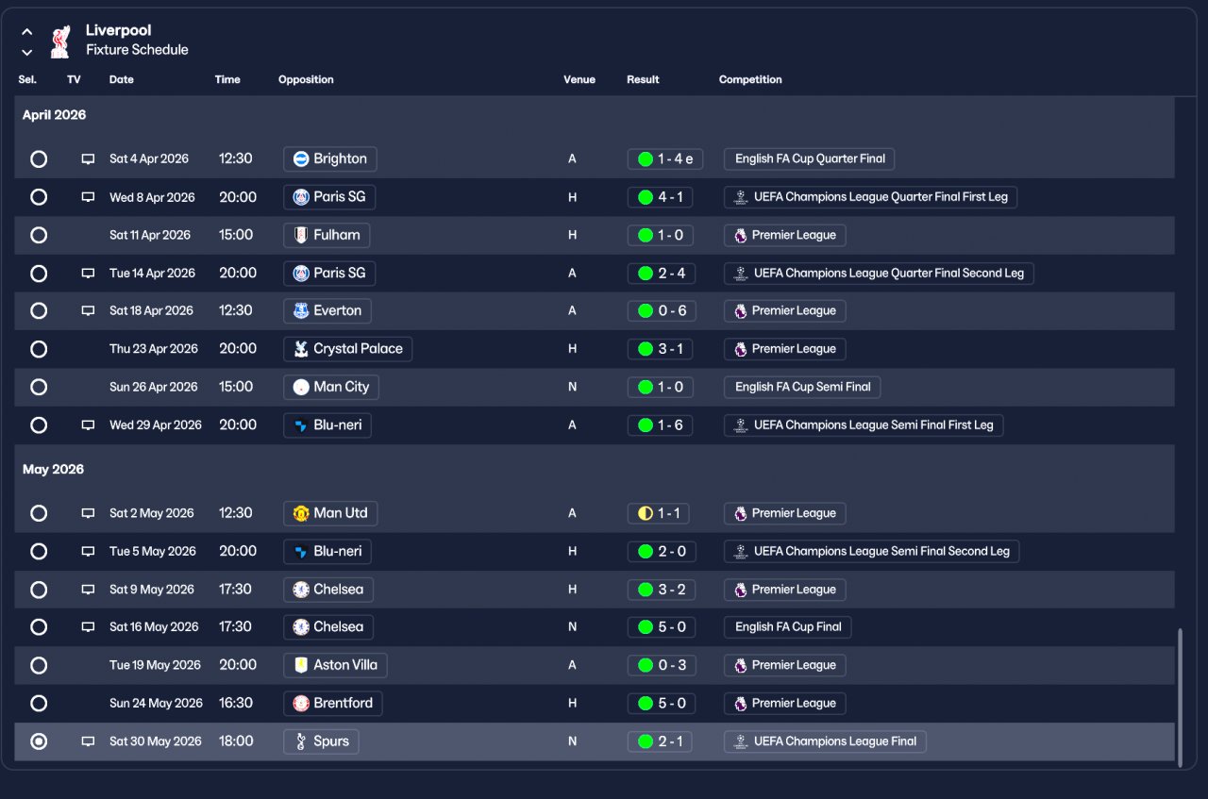Open UEFA Champions League Quarter Final First Leg
Screen dimensions: 1208x799
[x=871, y=197]
